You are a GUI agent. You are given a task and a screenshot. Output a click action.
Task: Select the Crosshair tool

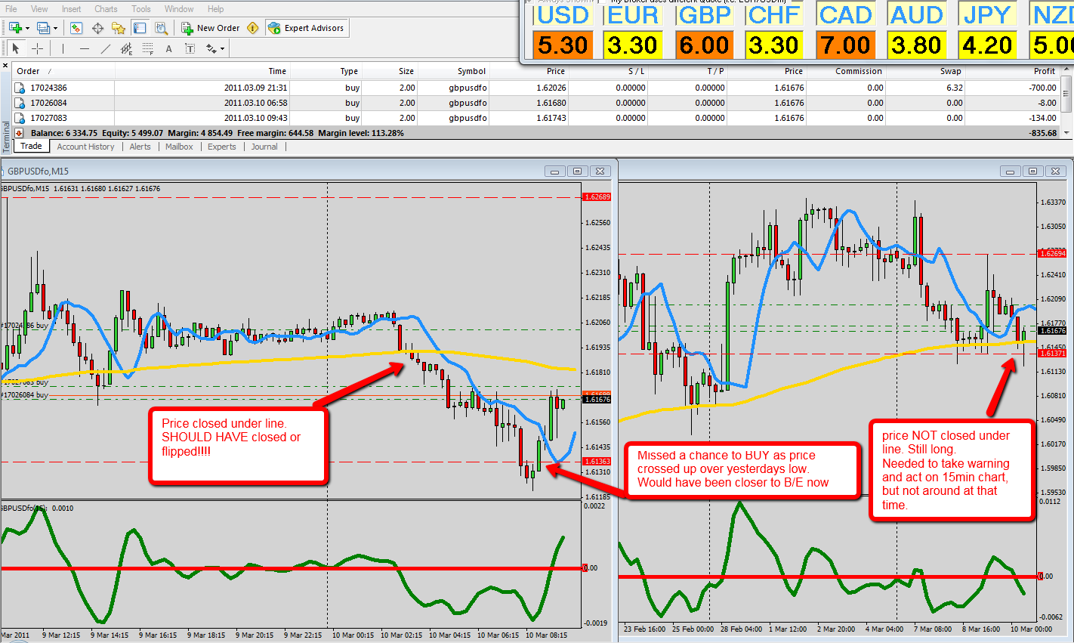tap(38, 48)
